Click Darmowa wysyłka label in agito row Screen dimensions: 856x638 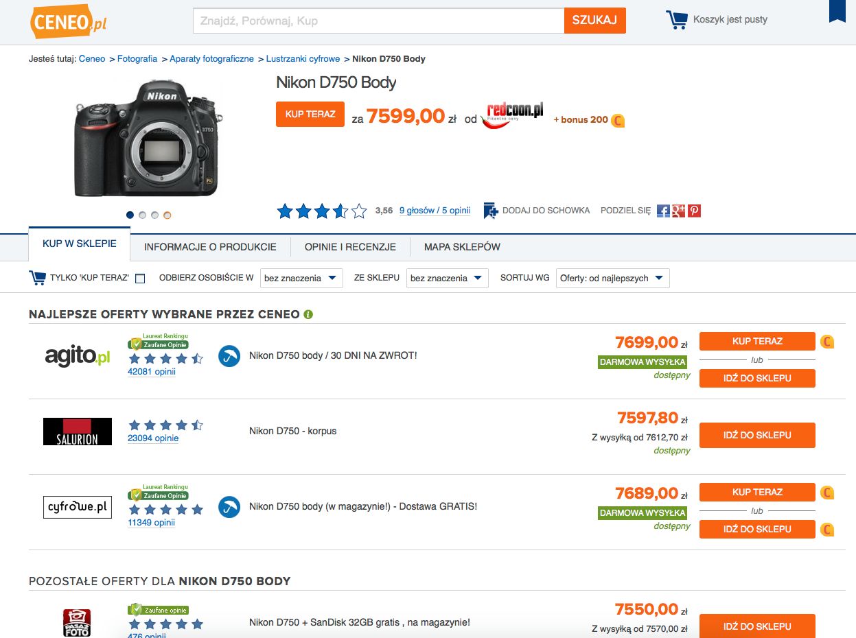click(x=643, y=362)
